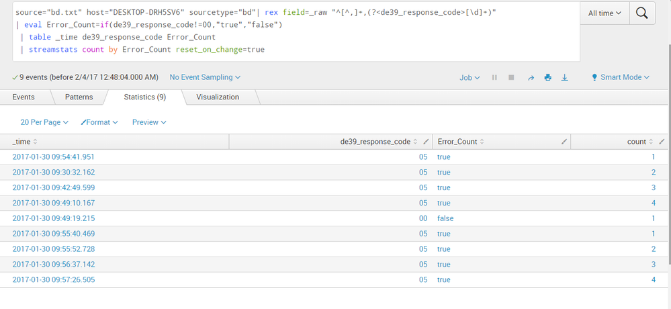Click inside the search query editor
Image resolution: width=671 pixels, height=309 pixels.
[x=289, y=37]
